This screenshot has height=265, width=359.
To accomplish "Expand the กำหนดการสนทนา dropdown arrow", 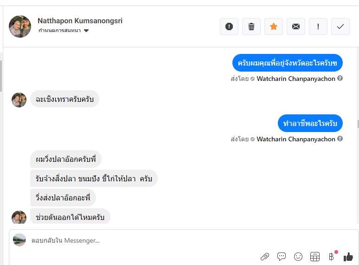I will tap(86, 31).
